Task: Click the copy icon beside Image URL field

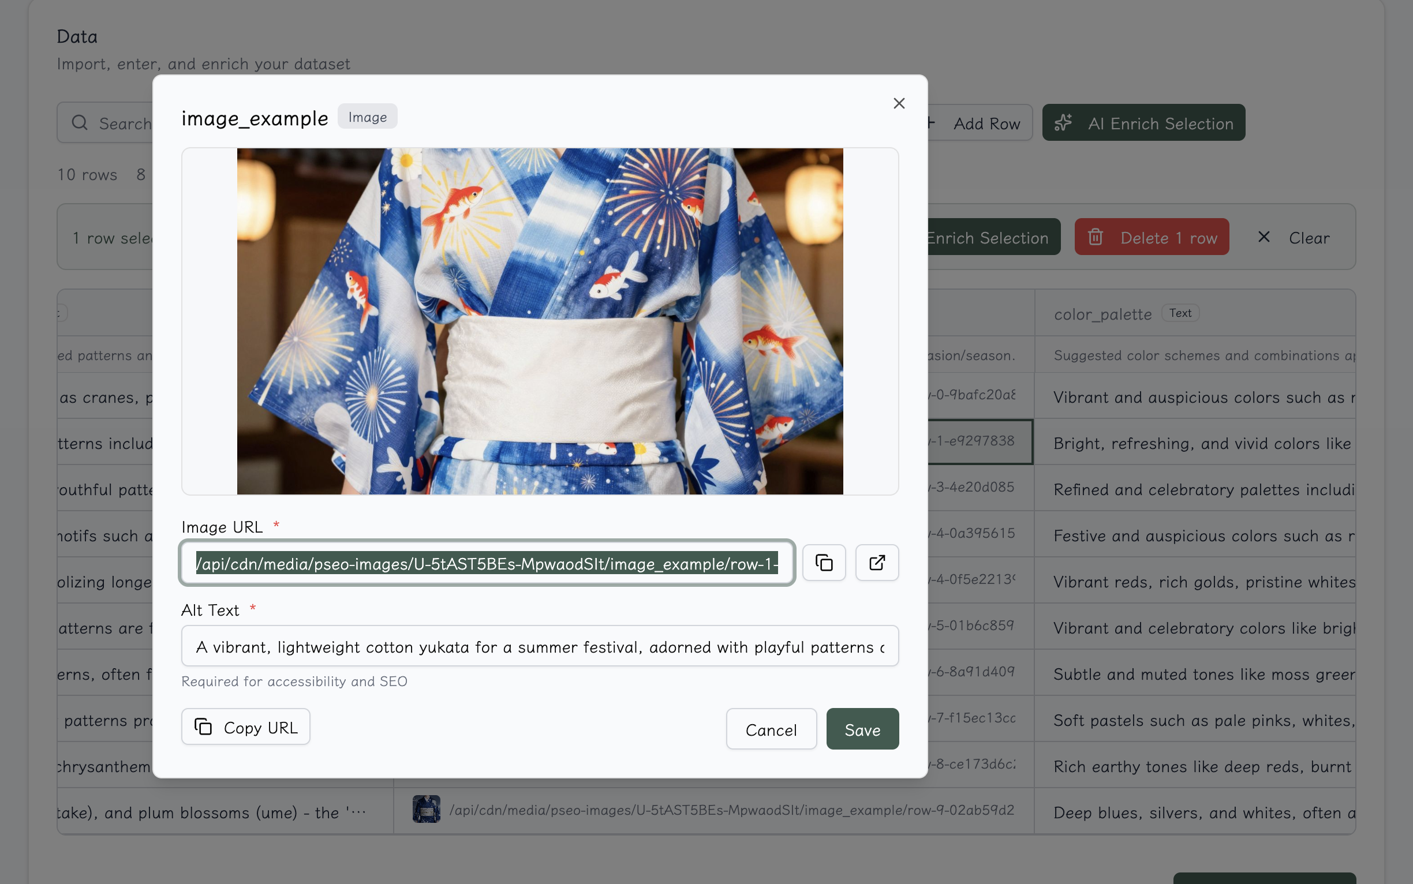Action: [x=824, y=563]
